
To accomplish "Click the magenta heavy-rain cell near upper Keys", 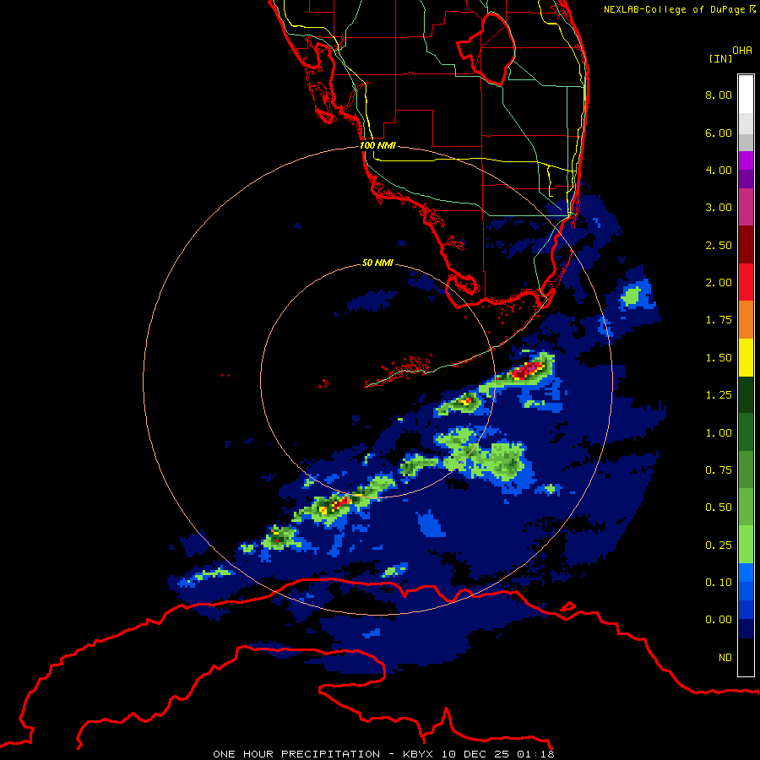I will (x=527, y=371).
